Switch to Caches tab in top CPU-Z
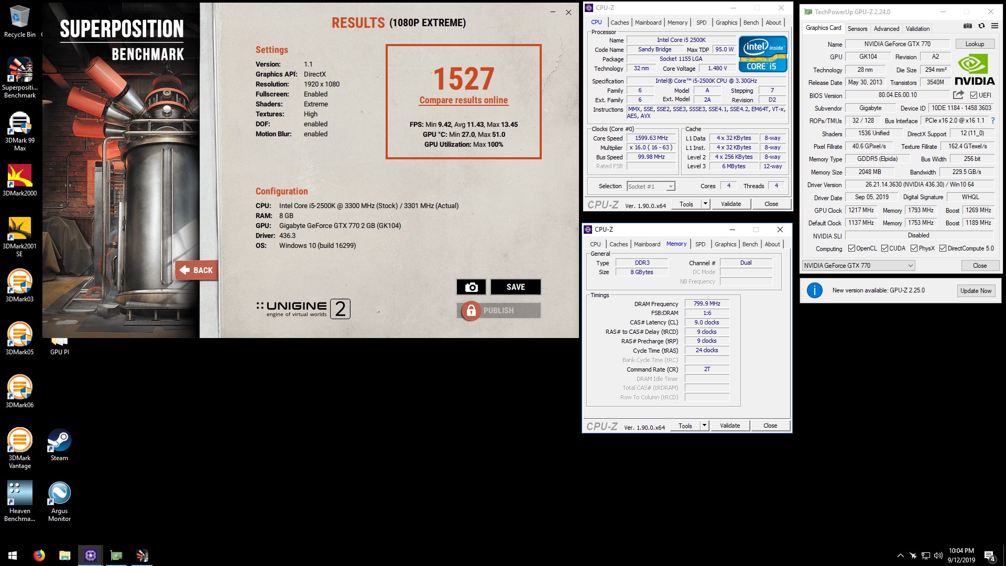The image size is (1006, 566). pos(619,23)
